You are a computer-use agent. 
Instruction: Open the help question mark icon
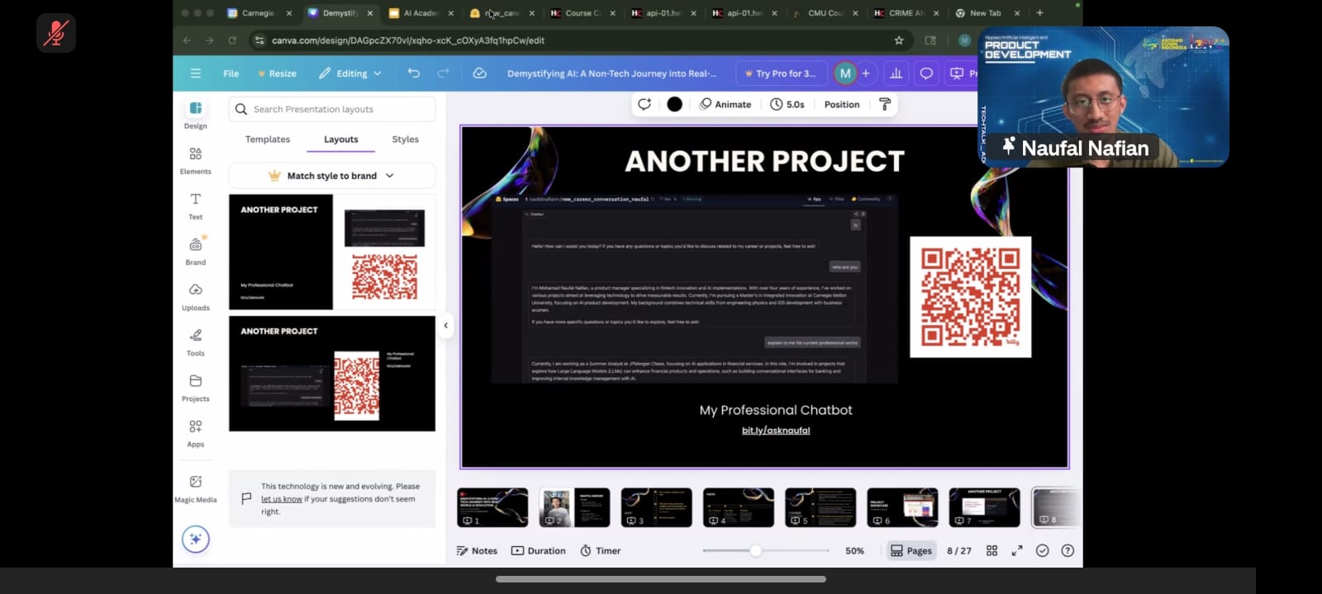(1068, 550)
